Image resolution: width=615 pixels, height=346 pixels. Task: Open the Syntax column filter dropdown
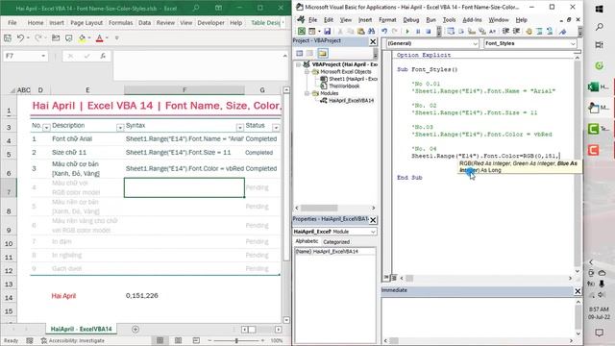point(239,128)
